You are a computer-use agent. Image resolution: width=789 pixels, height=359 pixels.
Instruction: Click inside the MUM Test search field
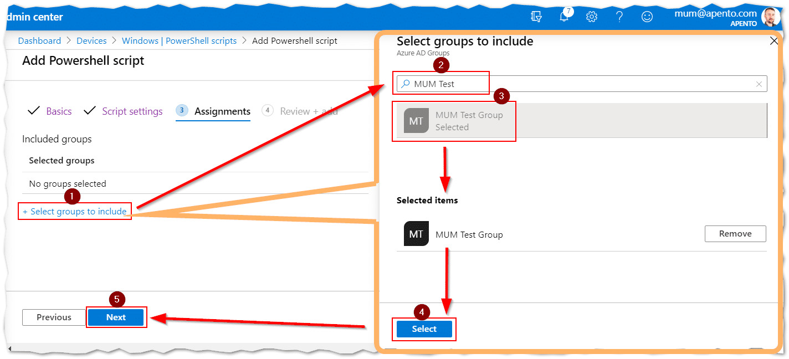(443, 83)
